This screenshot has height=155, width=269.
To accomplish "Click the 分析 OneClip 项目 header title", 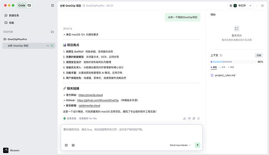I will click(x=70, y=6).
